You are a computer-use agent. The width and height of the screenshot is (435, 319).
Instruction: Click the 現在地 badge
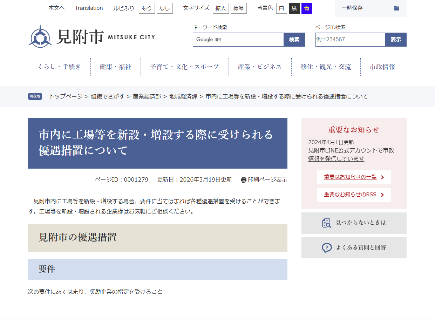[35, 96]
